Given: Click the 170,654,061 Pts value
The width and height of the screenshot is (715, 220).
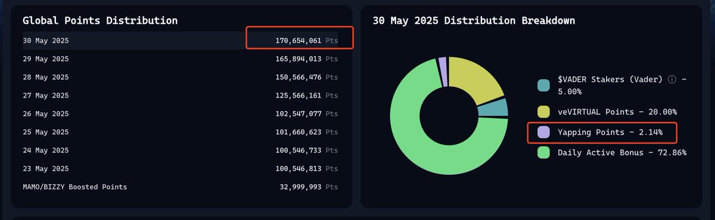Looking at the screenshot, I should point(304,40).
